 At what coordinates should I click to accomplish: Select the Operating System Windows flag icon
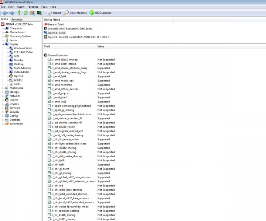coord(7,36)
